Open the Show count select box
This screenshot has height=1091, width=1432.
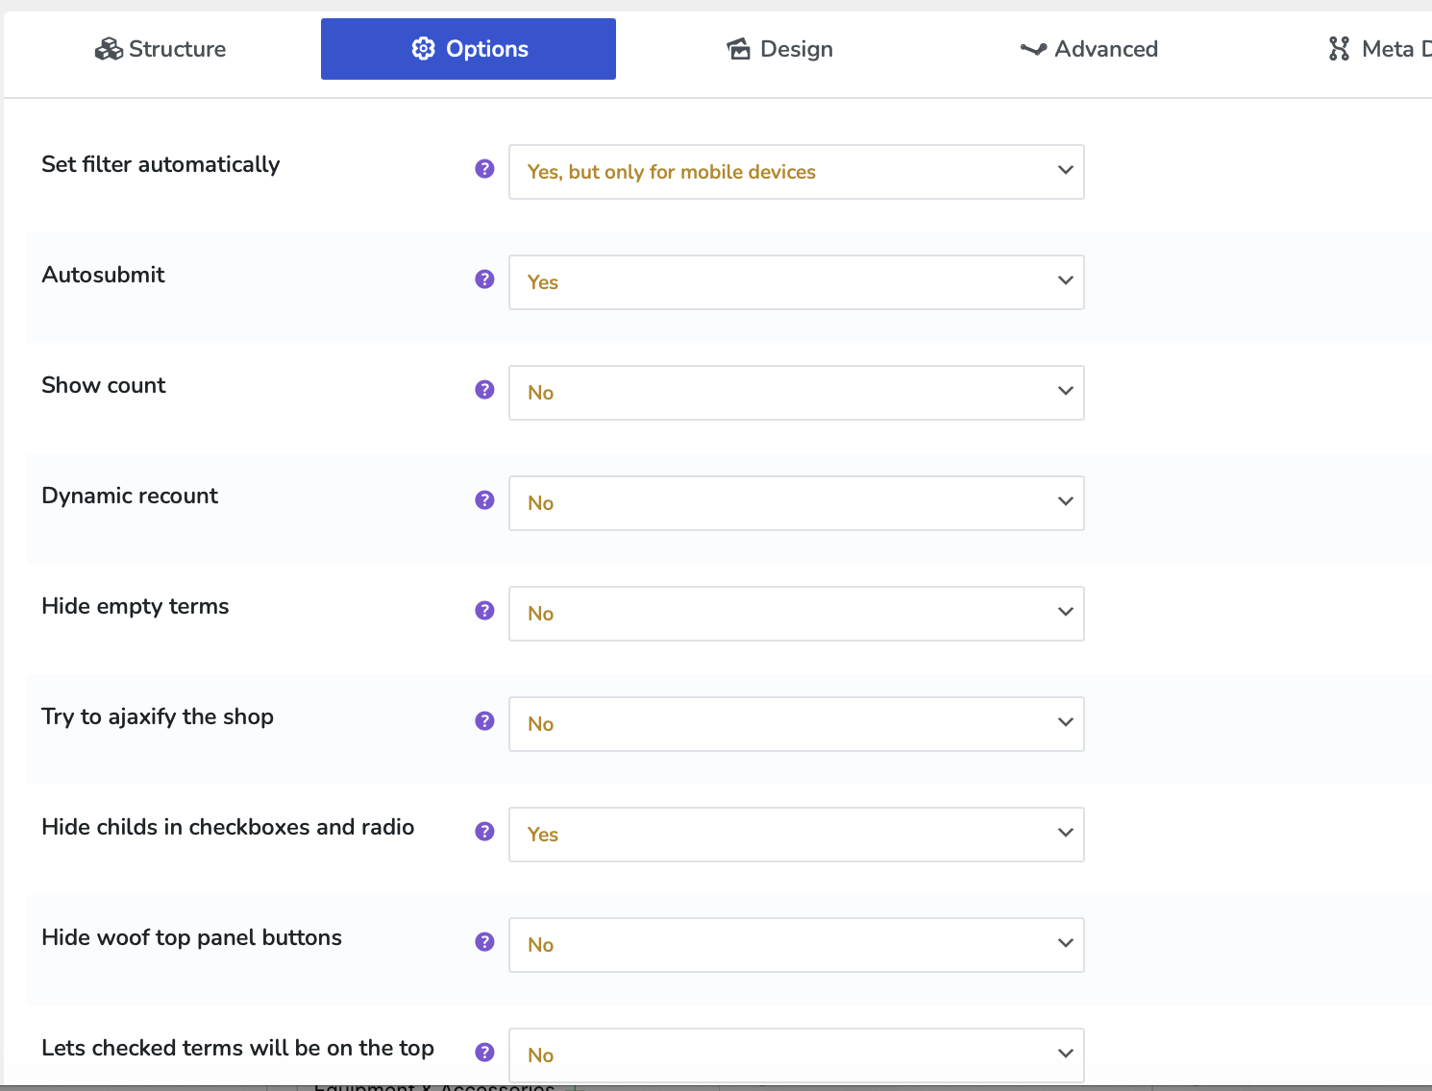point(796,393)
